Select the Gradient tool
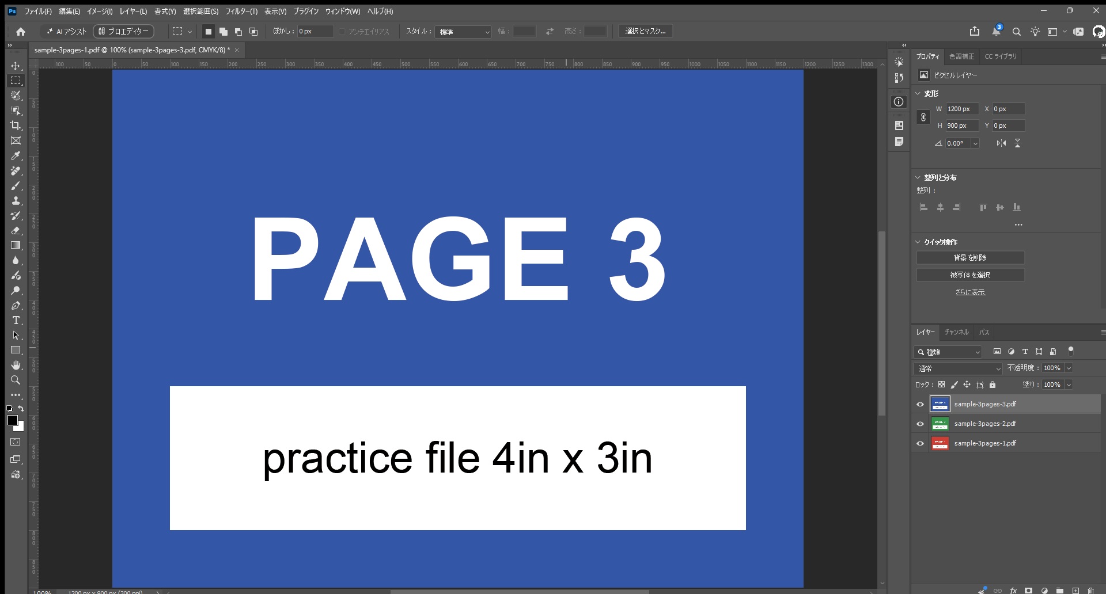The image size is (1106, 594). click(16, 245)
